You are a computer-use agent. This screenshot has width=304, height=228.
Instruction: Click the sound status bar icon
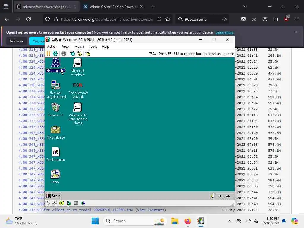(83, 203)
